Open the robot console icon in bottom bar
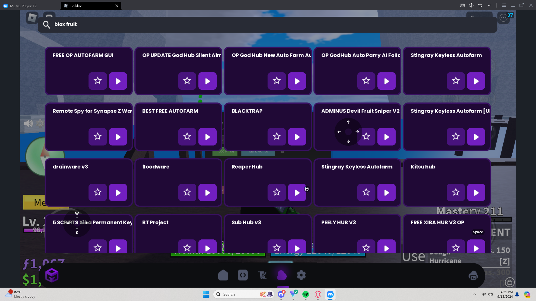The width and height of the screenshot is (536, 301). pyautogui.click(x=473, y=276)
